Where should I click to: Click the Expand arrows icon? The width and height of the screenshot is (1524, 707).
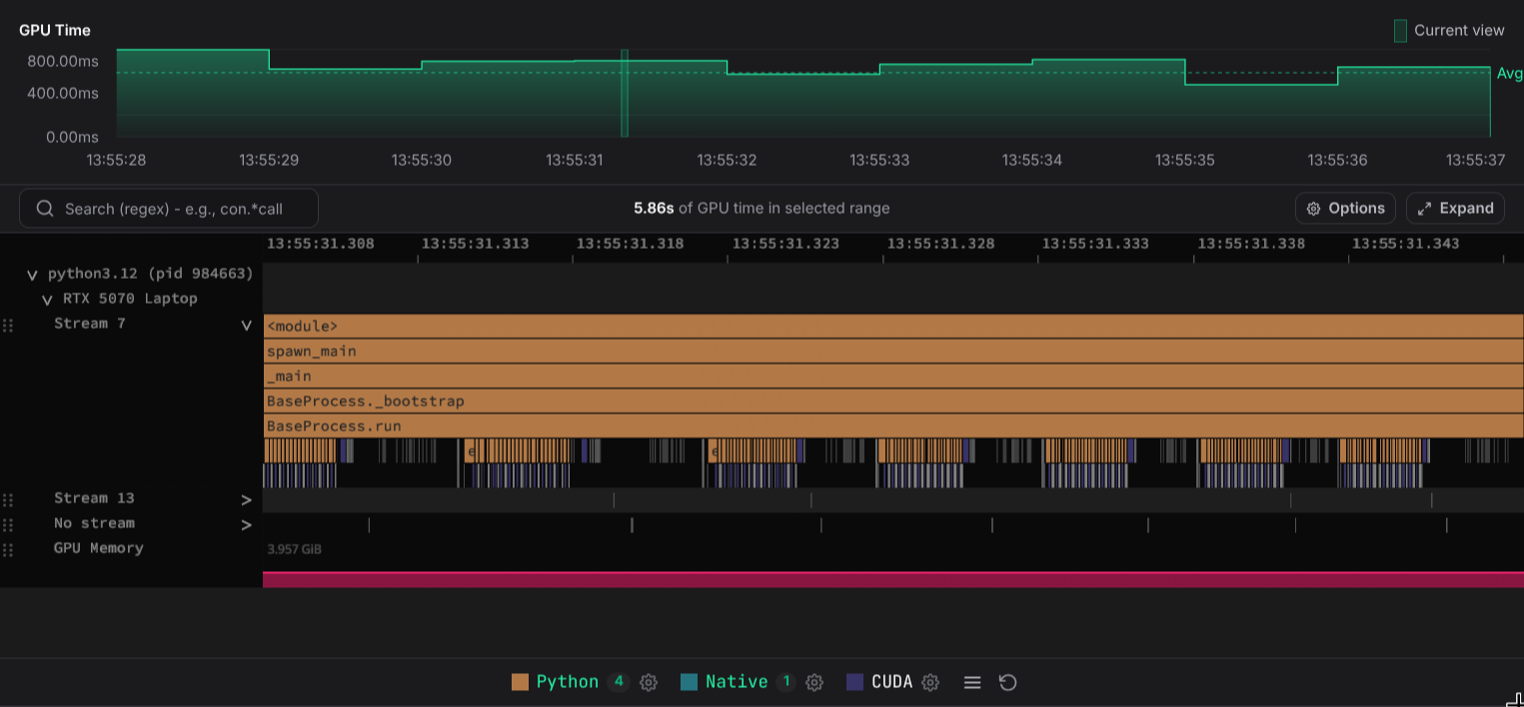tap(1425, 209)
